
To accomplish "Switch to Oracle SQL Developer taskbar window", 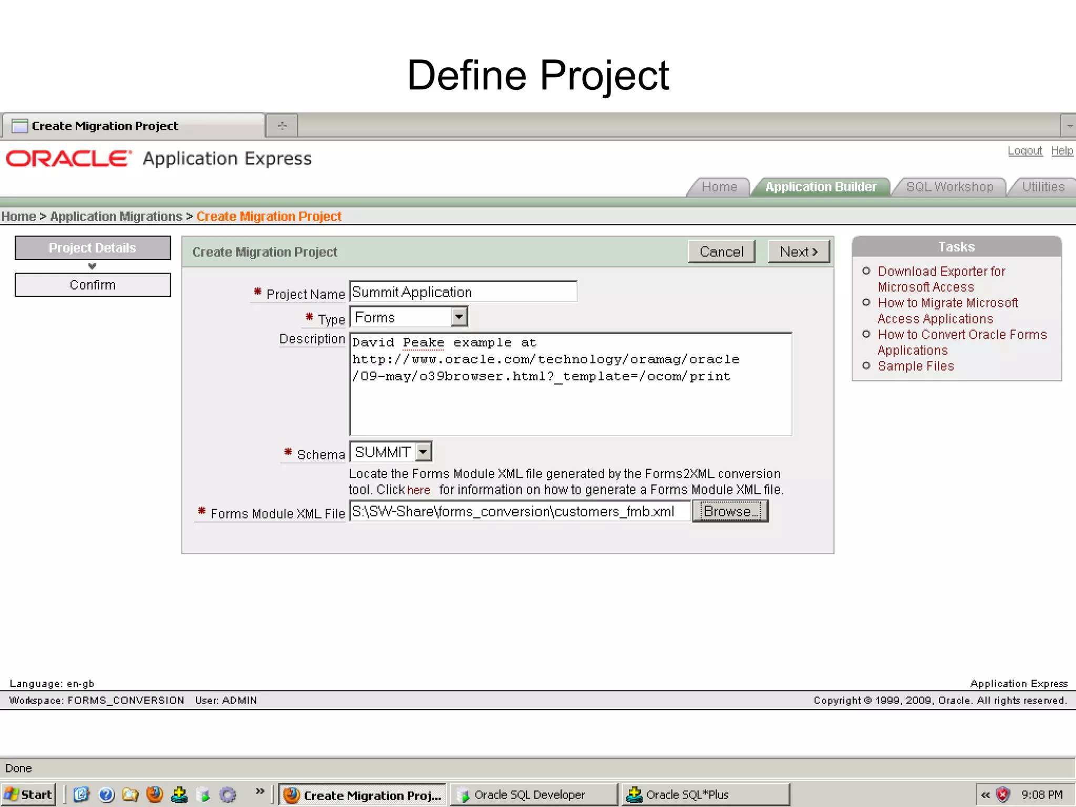I will pos(534,795).
